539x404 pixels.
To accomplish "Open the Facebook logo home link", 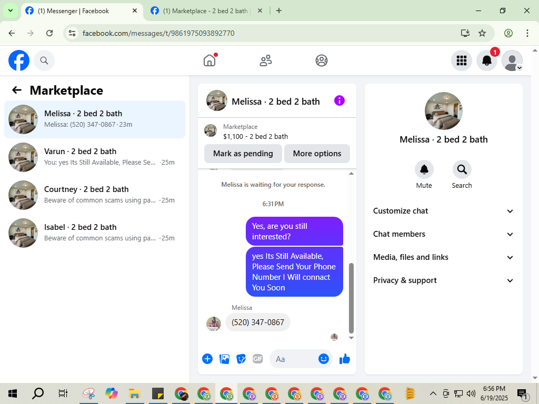I will pos(19,60).
